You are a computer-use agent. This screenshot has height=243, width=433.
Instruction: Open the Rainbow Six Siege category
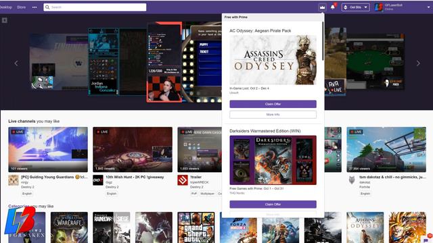[x=112, y=227]
